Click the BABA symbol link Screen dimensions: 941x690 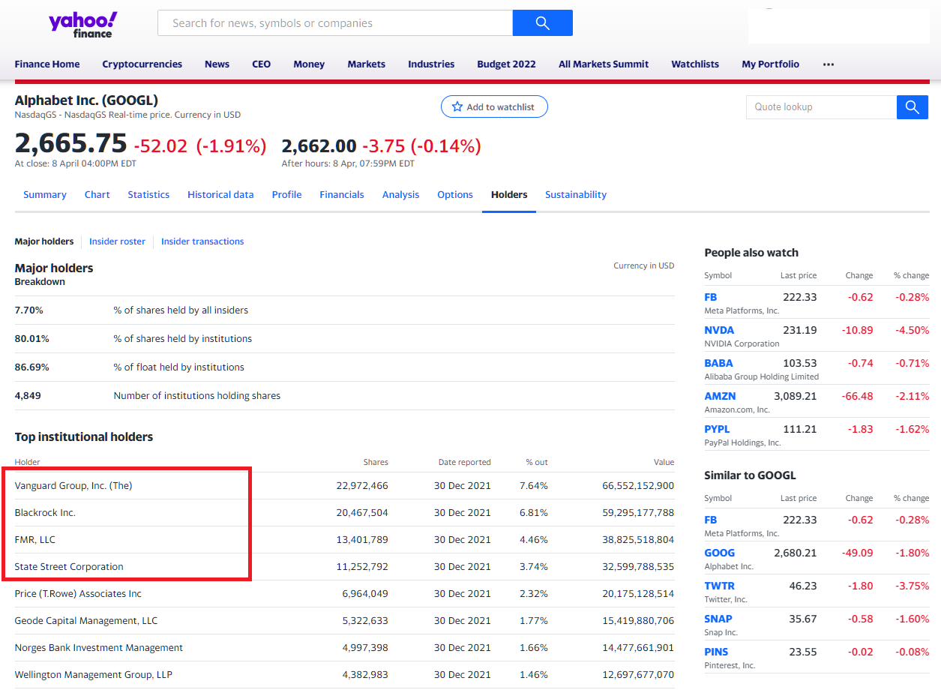[x=718, y=364]
